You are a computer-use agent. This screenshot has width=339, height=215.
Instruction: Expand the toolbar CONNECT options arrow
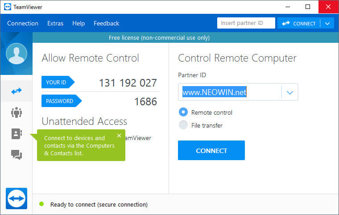[x=327, y=23]
